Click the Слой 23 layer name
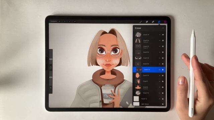214x120 pixels. tap(146, 52)
